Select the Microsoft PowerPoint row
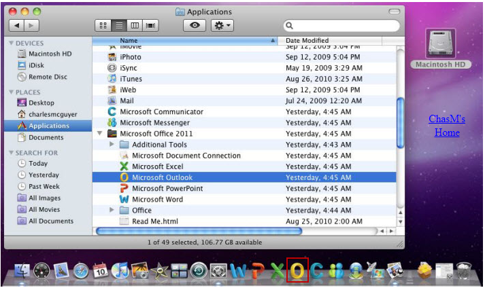This screenshot has height=288, width=485. [244, 188]
